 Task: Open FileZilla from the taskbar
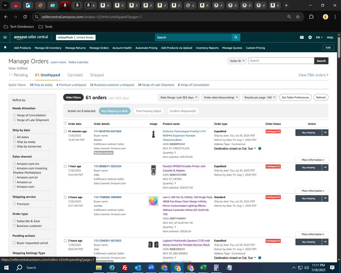point(125,268)
